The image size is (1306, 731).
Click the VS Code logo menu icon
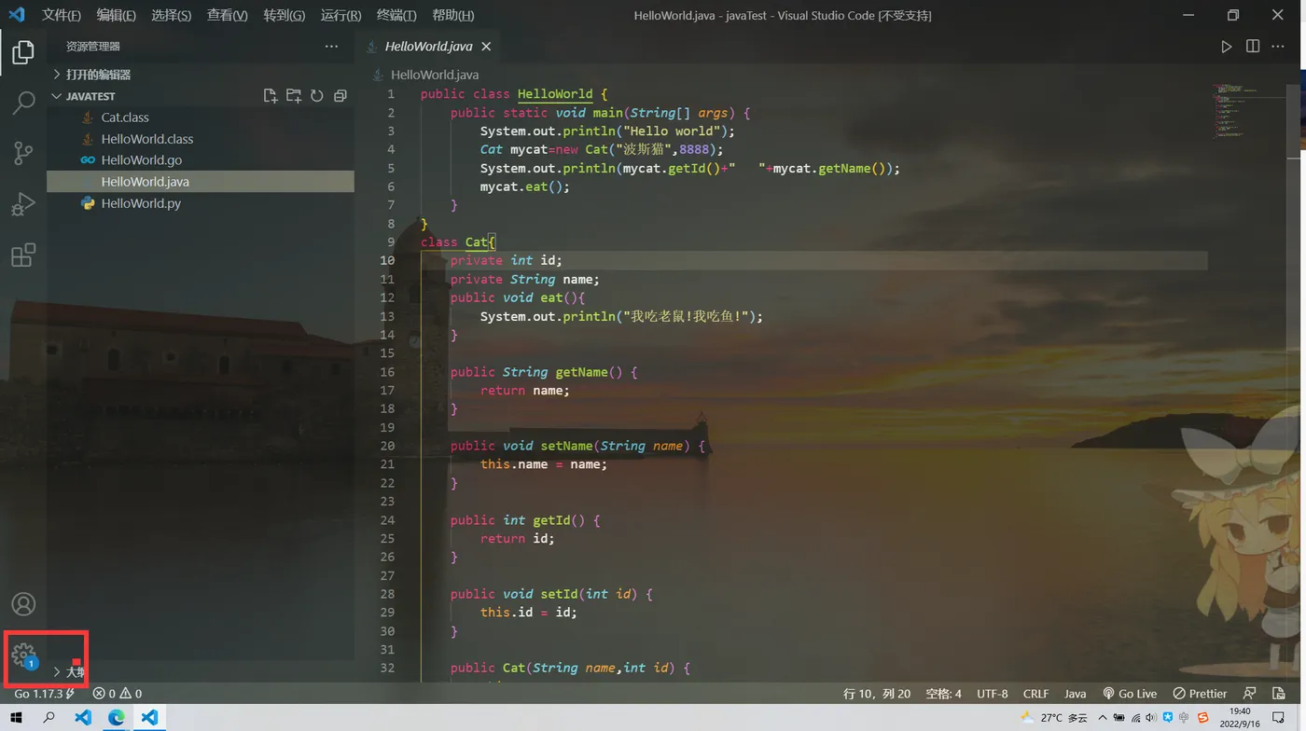click(17, 15)
